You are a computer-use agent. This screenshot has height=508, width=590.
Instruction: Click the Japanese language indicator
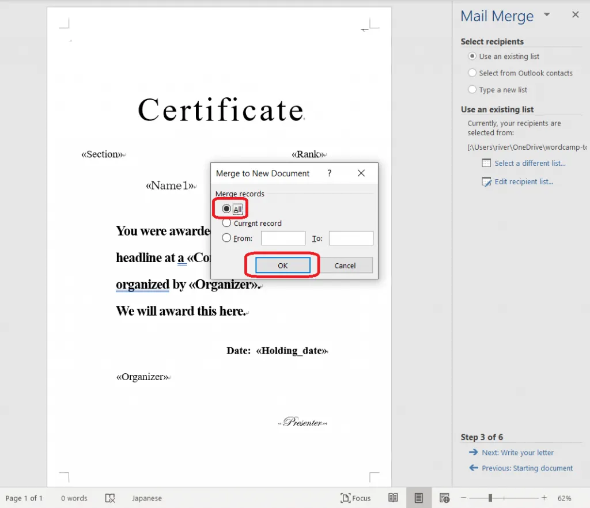pos(146,498)
